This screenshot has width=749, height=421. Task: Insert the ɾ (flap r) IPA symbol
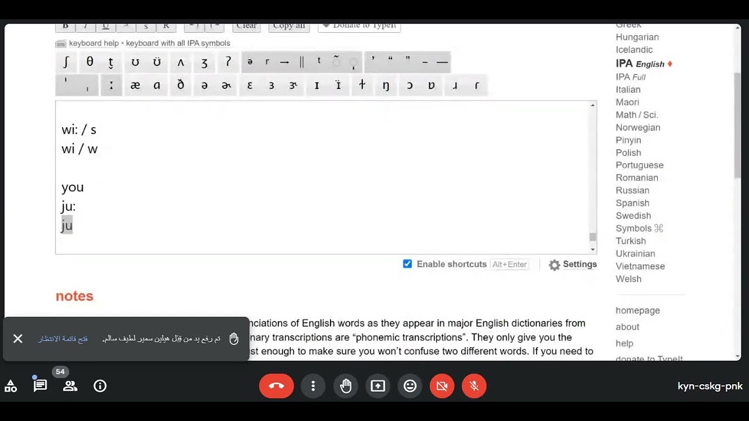pos(477,85)
